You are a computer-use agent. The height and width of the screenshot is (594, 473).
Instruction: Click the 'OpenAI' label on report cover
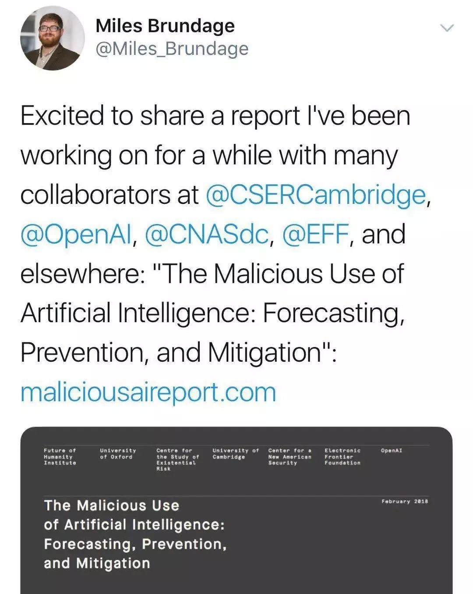click(x=392, y=450)
